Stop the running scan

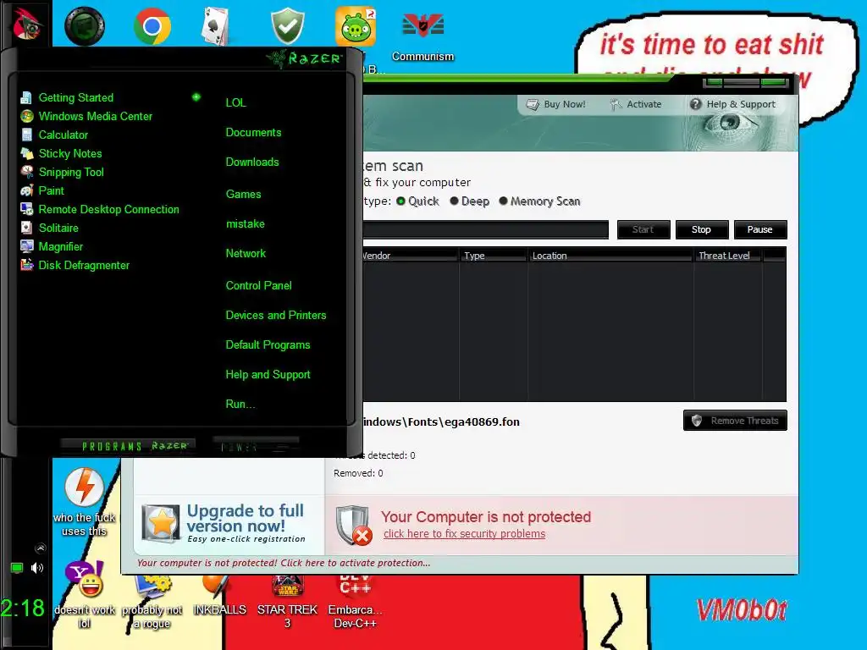pyautogui.click(x=701, y=229)
